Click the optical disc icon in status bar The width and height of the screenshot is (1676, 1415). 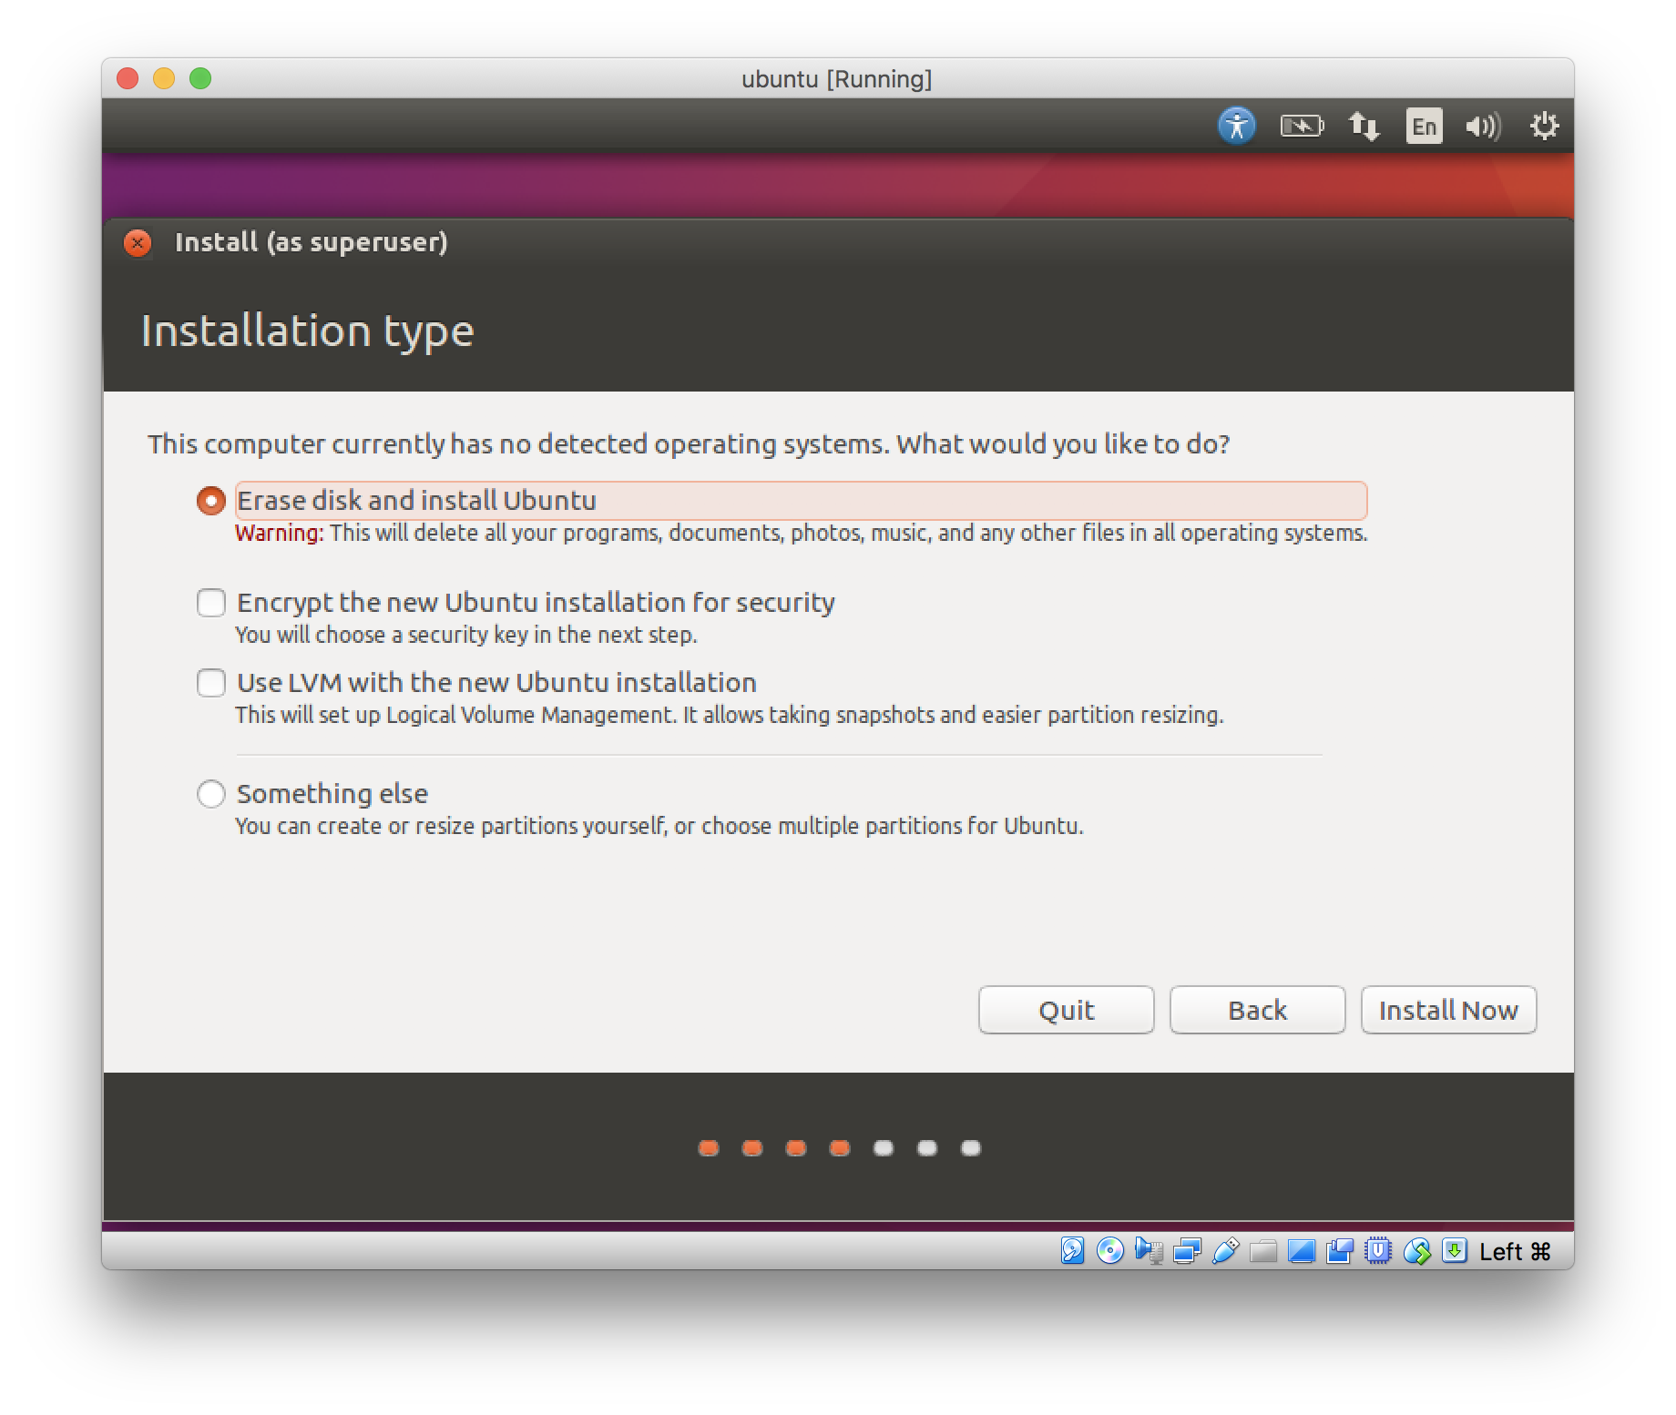[x=1110, y=1251]
